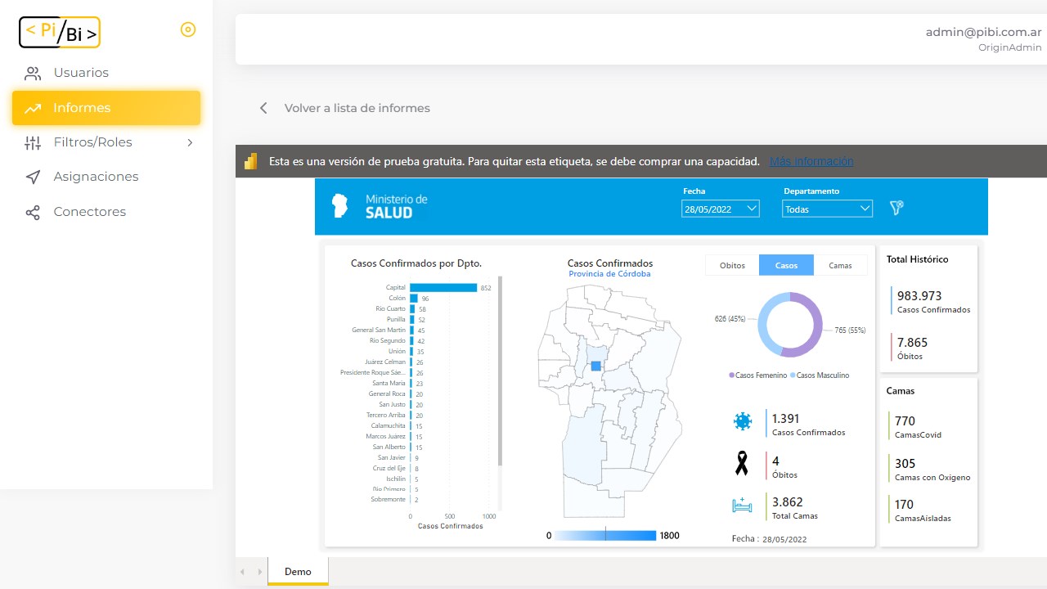Click the Ministerio de Salud province logo

pyautogui.click(x=339, y=206)
